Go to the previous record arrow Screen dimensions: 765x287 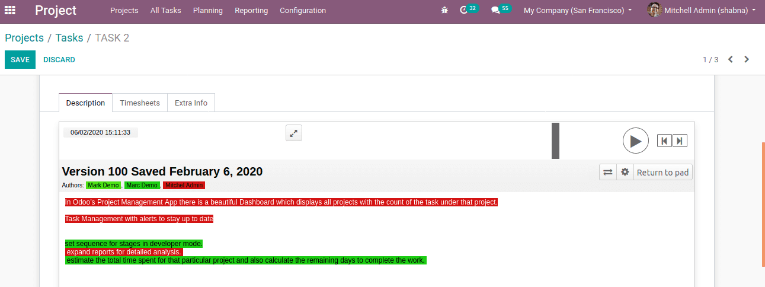coord(731,59)
